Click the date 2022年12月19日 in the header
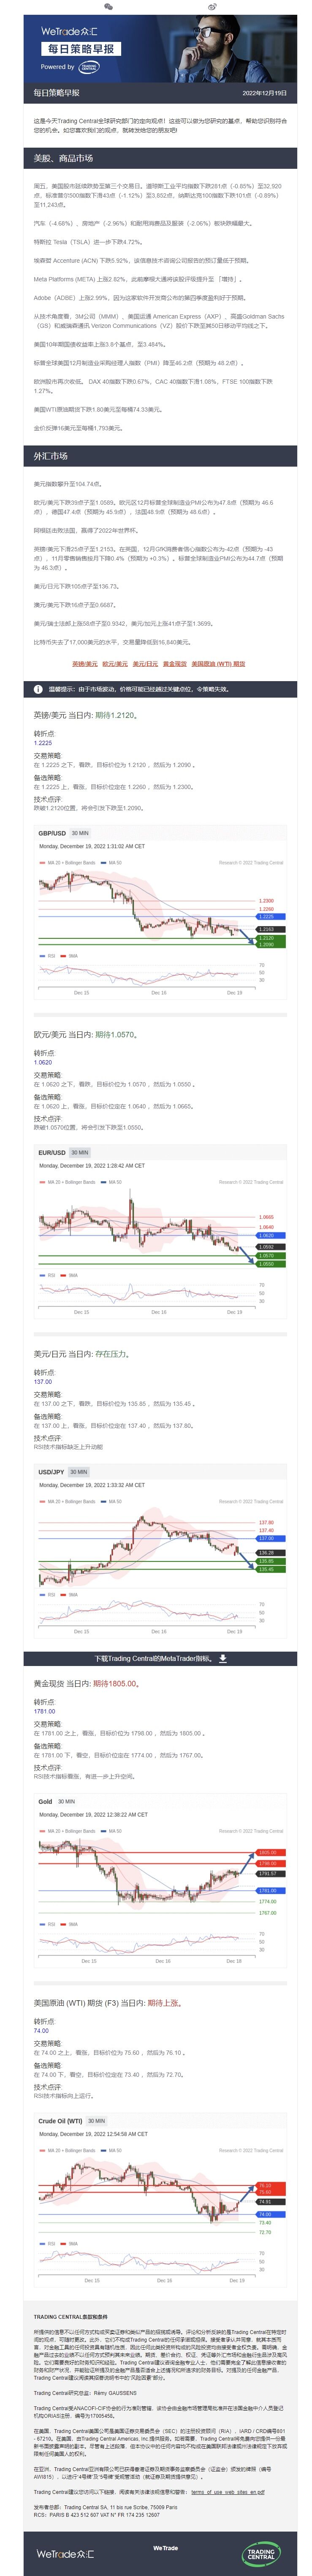The height and width of the screenshot is (2576, 312). [x=264, y=93]
